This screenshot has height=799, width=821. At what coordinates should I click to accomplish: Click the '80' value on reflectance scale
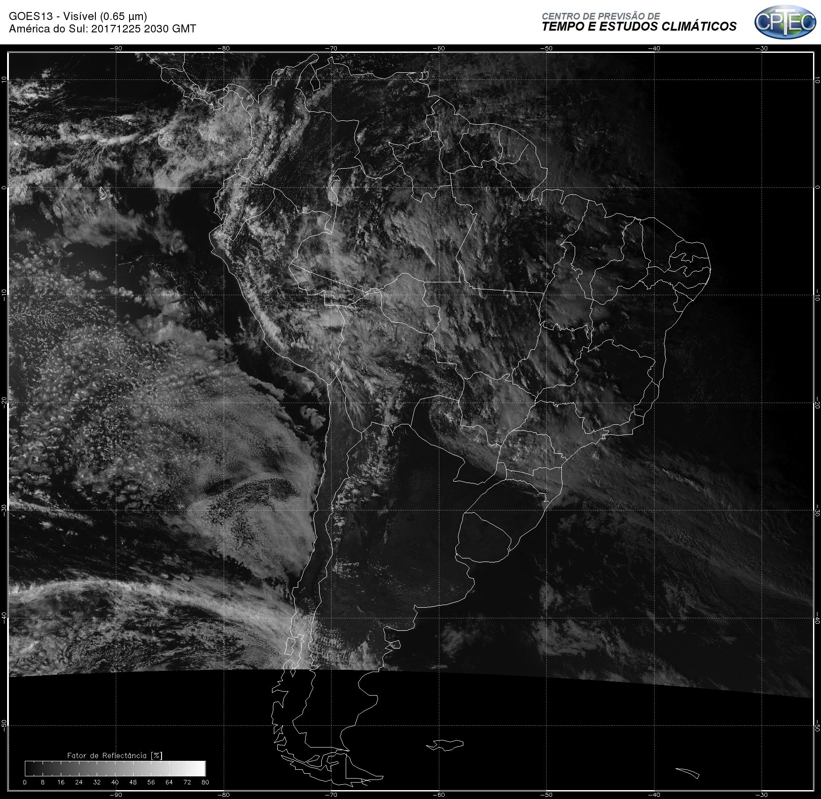click(x=205, y=782)
